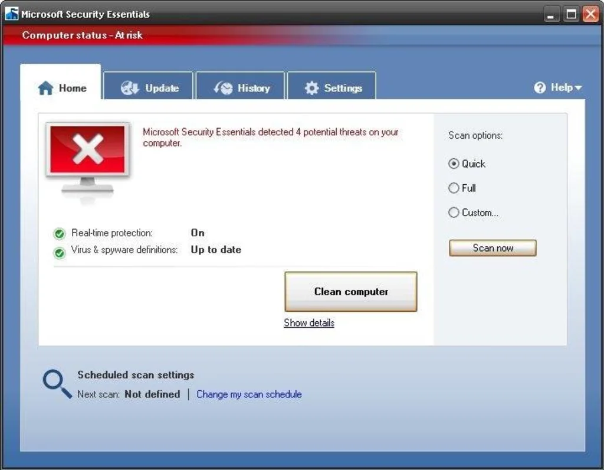
Task: Click the Help menu label
Action: click(562, 87)
